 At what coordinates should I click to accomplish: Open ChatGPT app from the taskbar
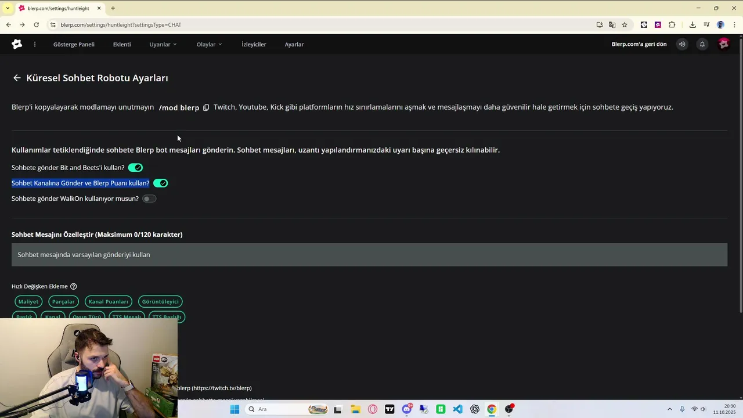[x=475, y=409]
